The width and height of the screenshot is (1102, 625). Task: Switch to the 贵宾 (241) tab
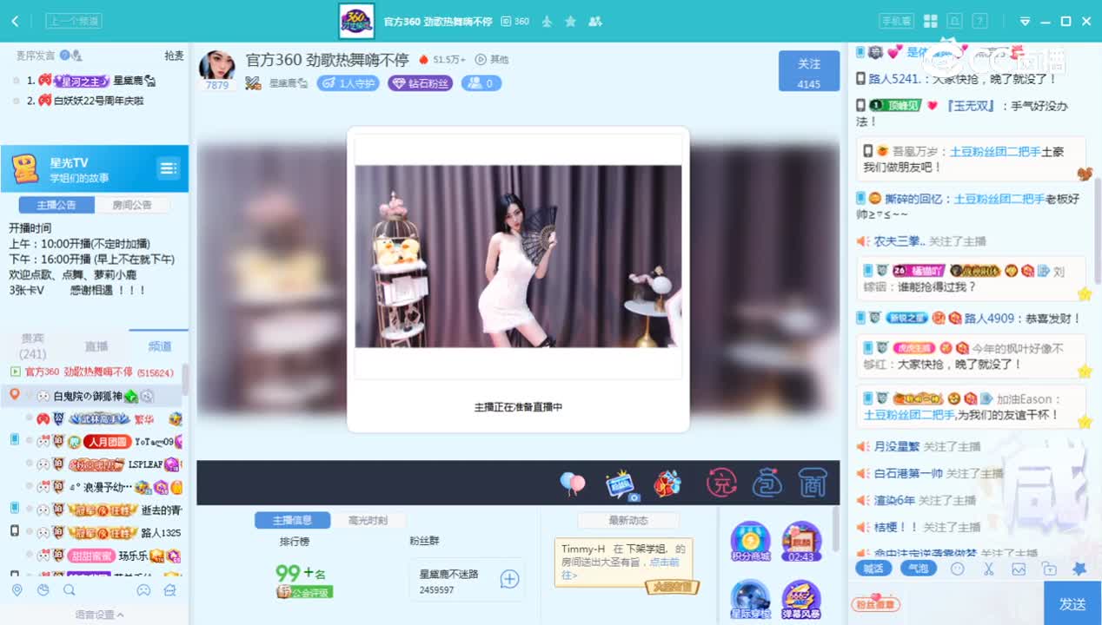coord(32,347)
